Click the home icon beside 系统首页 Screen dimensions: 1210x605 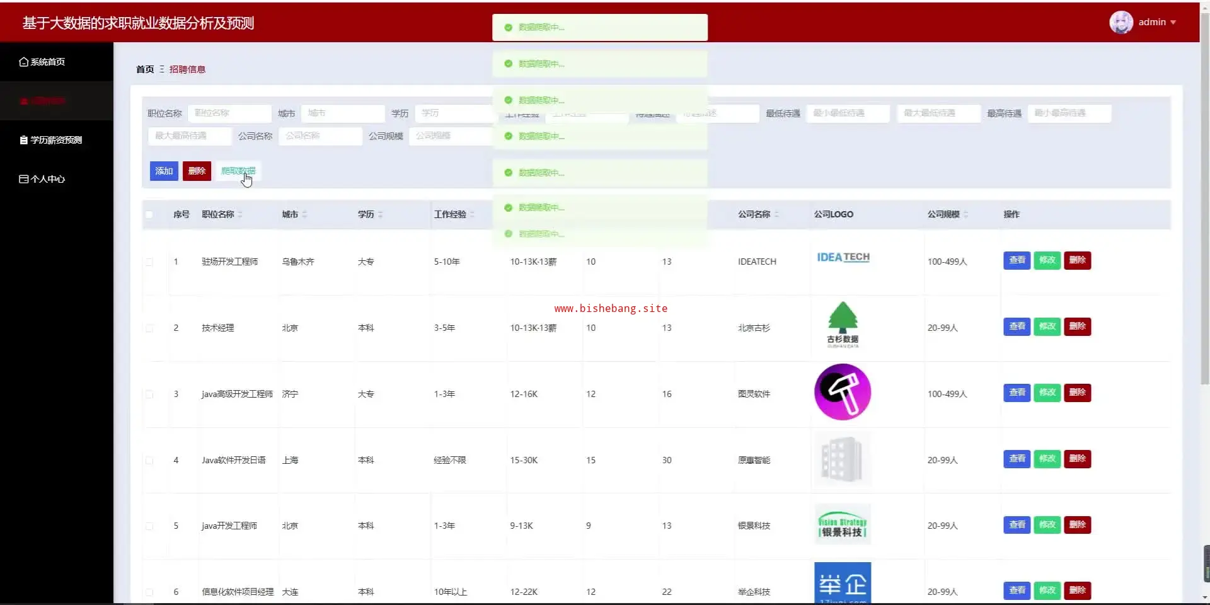coord(23,62)
